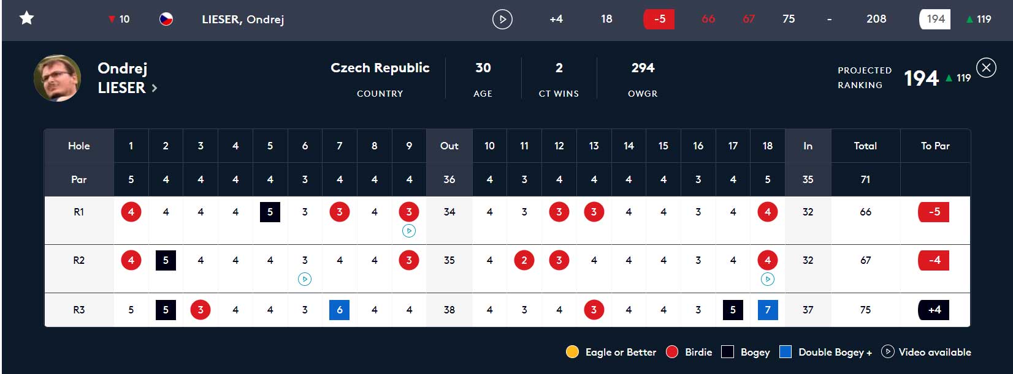The image size is (1013, 374).
Task: Click the Czech Republic flag icon
Action: coord(166,19)
